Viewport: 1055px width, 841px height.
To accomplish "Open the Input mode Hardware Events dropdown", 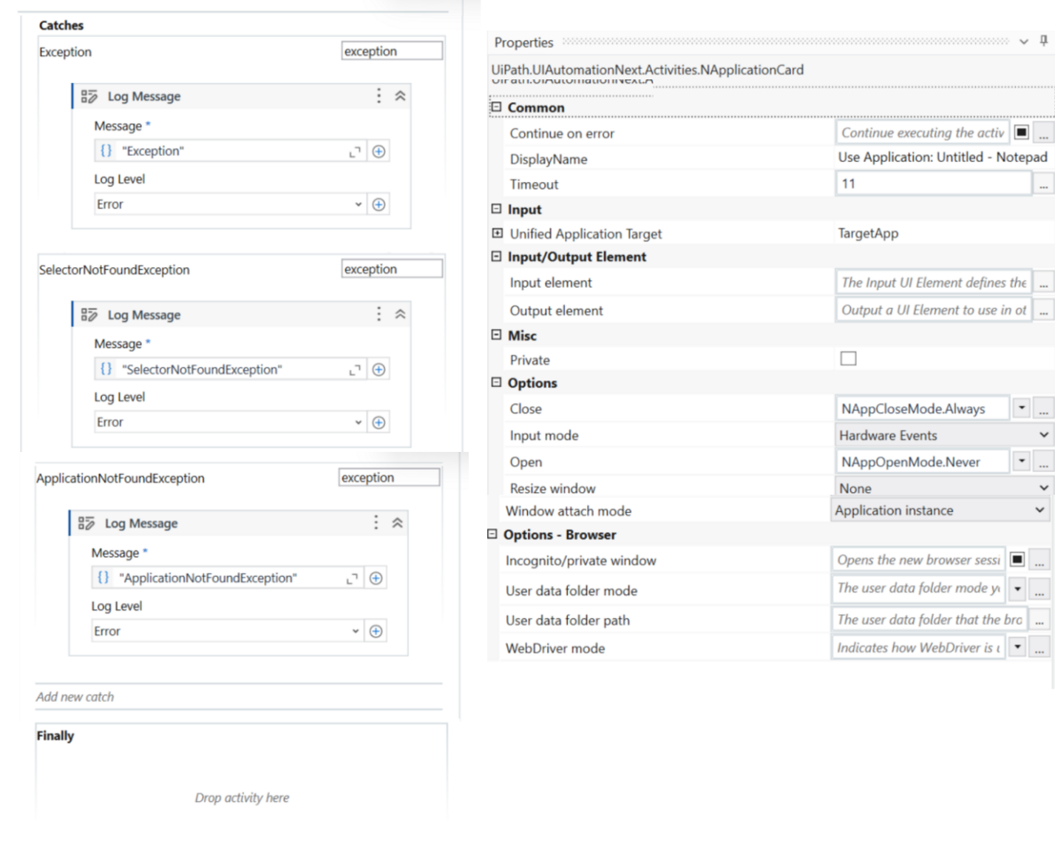I will (943, 435).
